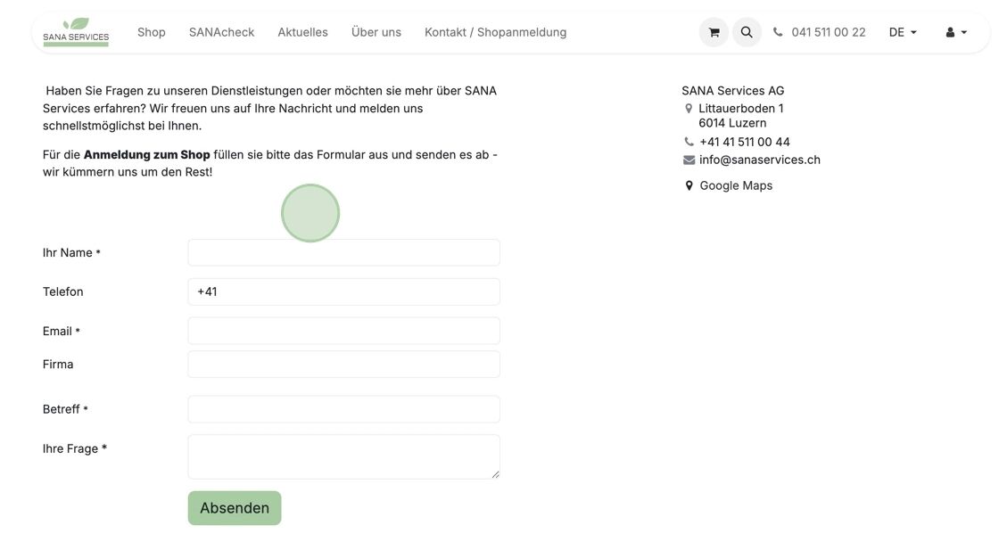Click the location marker beside Littauerboden 1
Screen dimensions: 999x558
(689, 109)
